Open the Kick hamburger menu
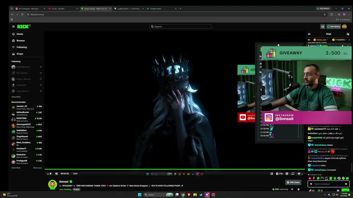353x198 pixels. click(x=13, y=27)
